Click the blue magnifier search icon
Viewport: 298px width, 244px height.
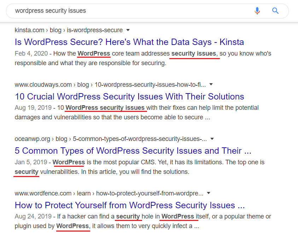pos(275,11)
